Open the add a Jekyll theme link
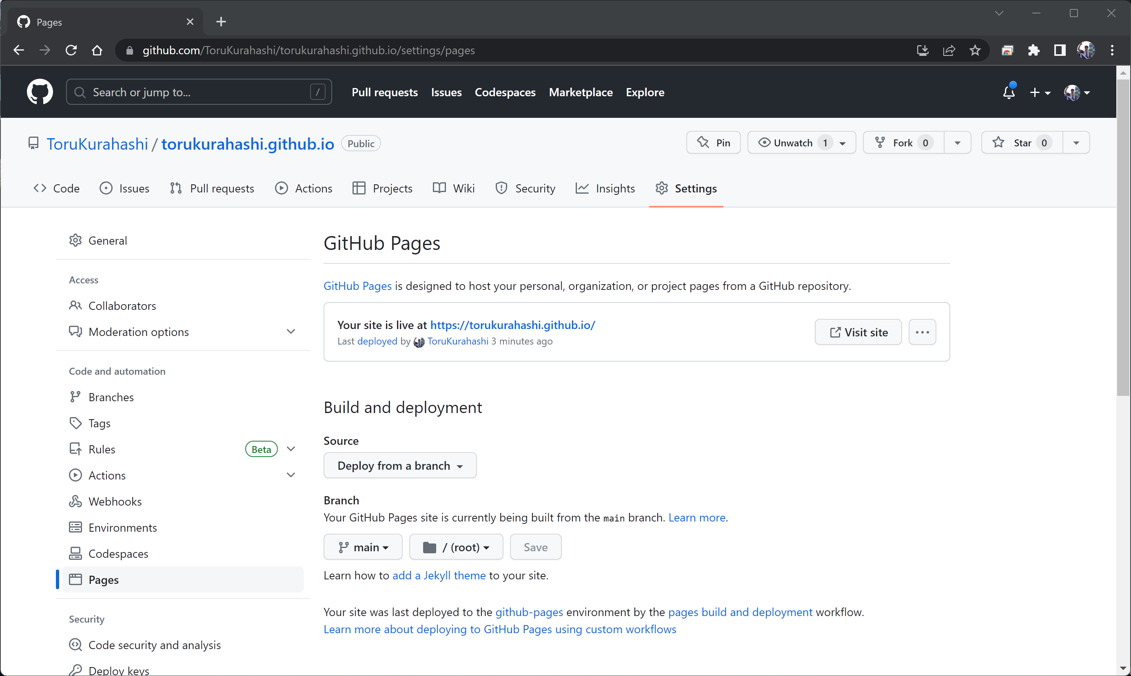Image resolution: width=1131 pixels, height=676 pixels. [x=439, y=575]
